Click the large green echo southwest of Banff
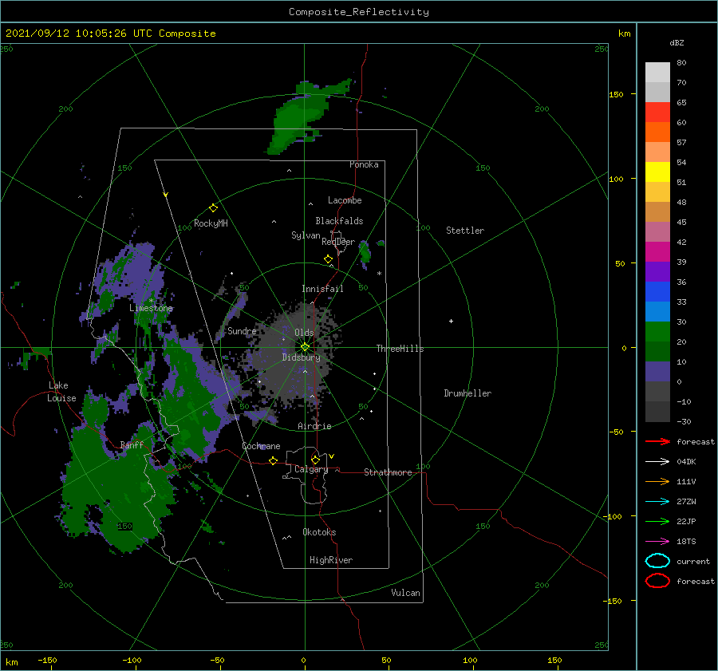 click(x=119, y=486)
